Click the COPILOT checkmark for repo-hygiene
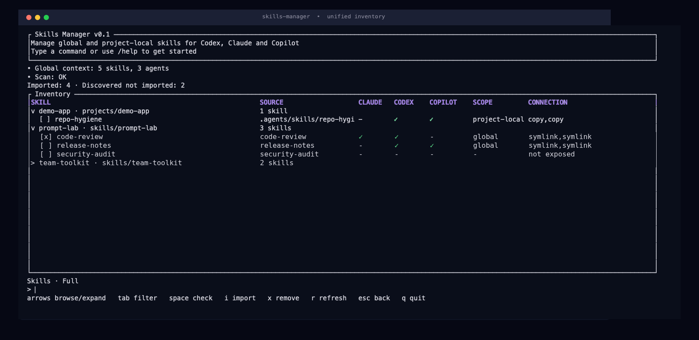 pos(431,119)
